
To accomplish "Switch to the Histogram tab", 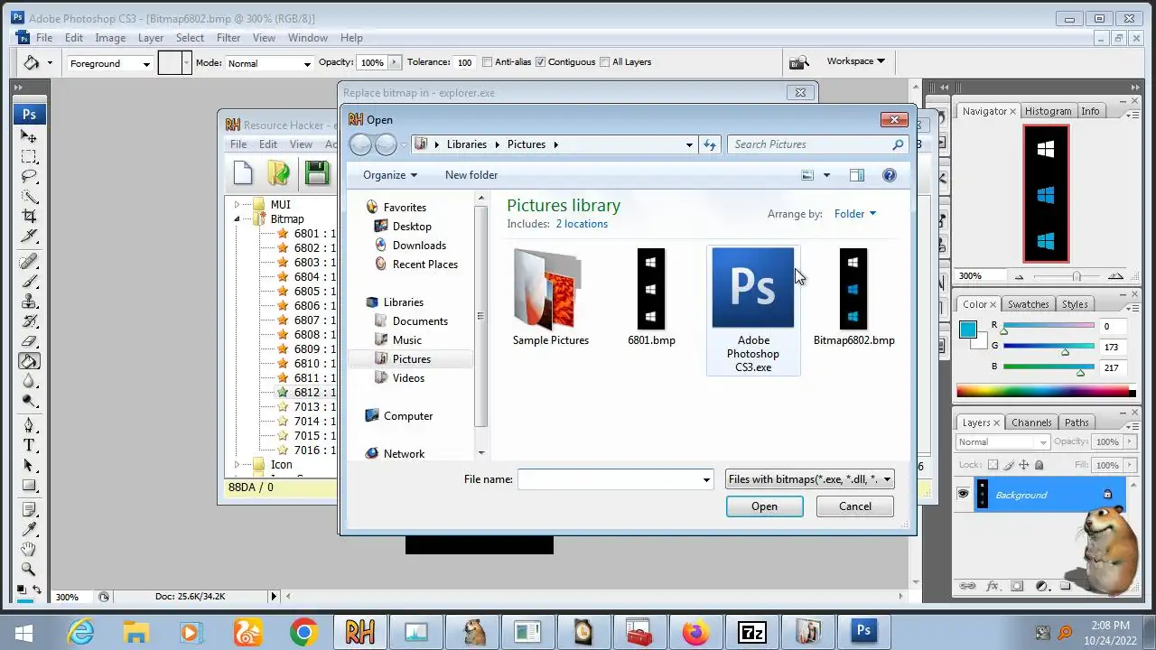I will (1048, 111).
